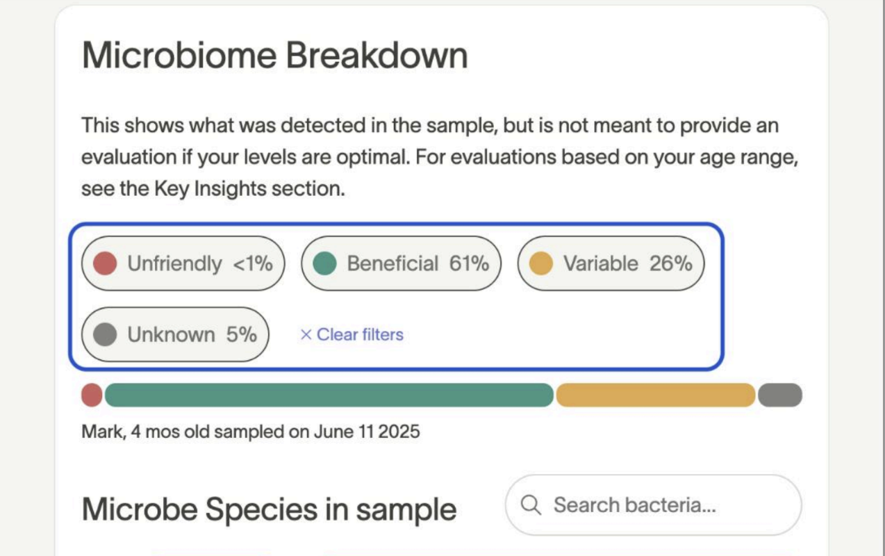This screenshot has height=556, width=885.
Task: Click the sample info line for Mark
Action: coord(250,432)
